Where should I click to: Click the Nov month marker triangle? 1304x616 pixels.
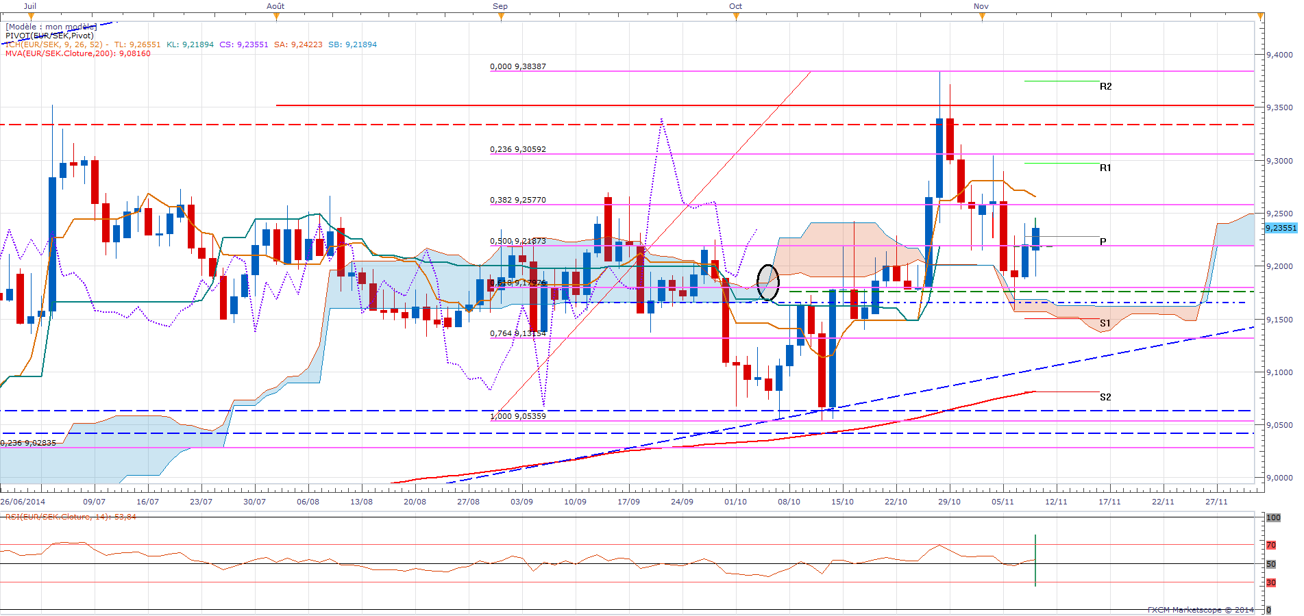coord(982,17)
